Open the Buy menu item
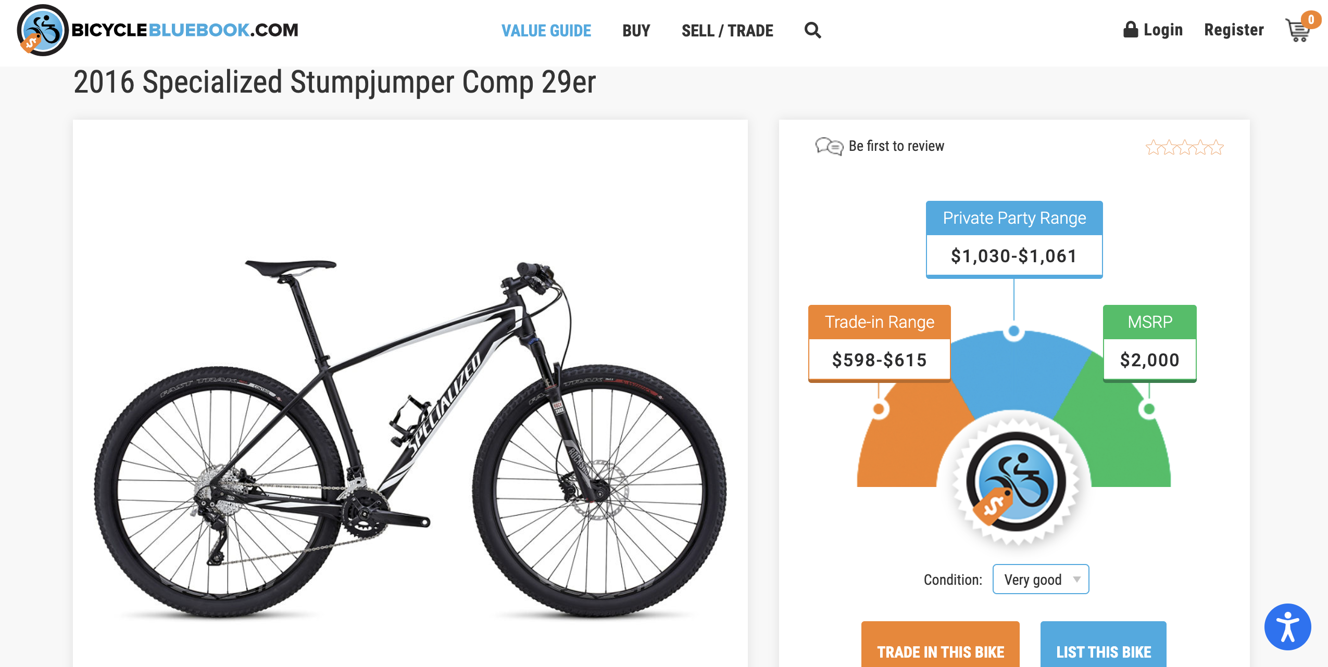The height and width of the screenshot is (667, 1328). pyautogui.click(x=636, y=31)
